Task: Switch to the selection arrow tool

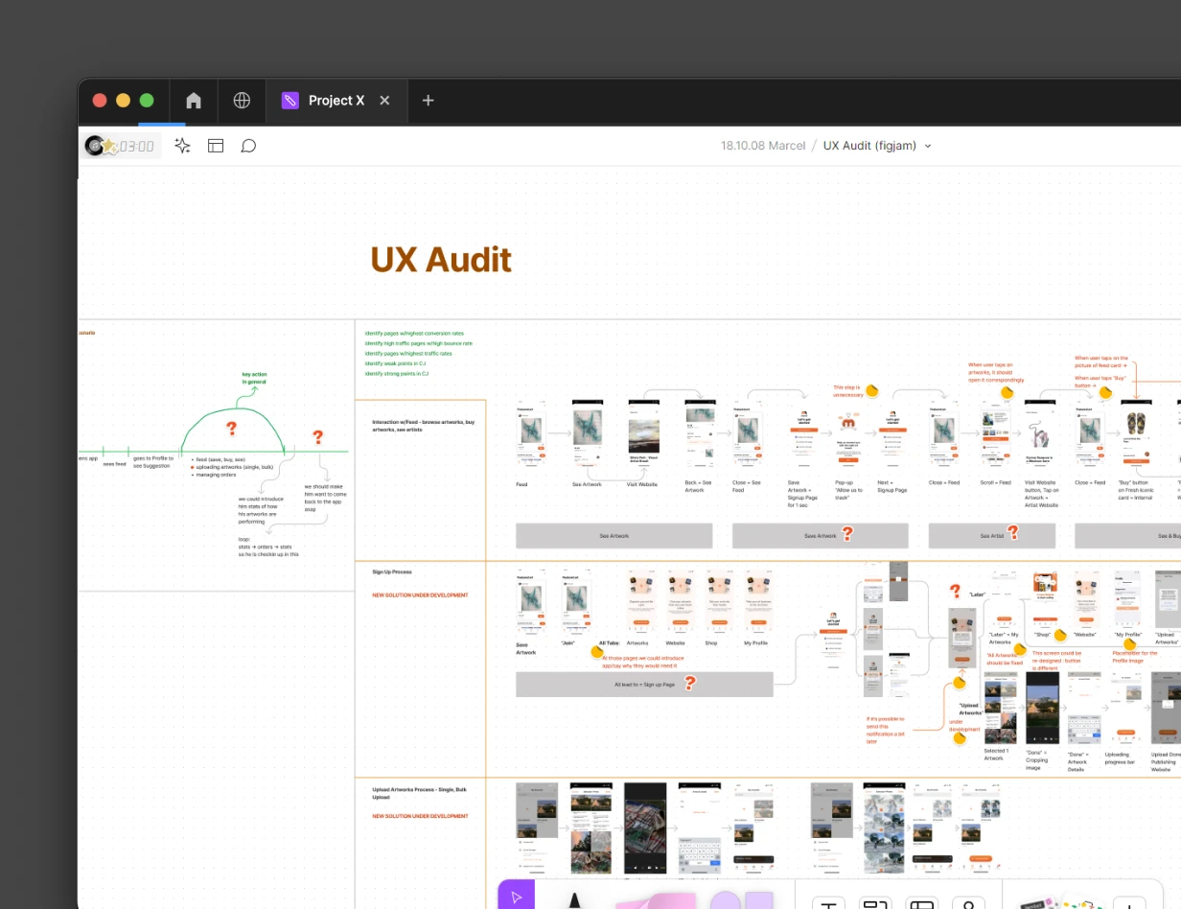Action: [x=517, y=896]
